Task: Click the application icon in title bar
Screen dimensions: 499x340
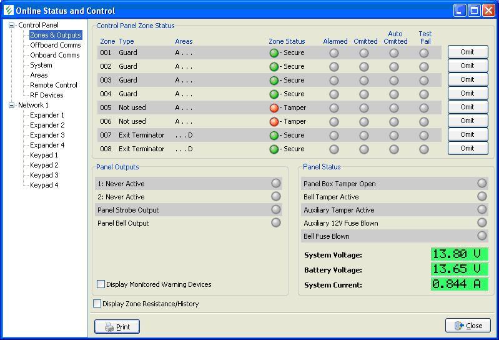Action: pos(8,11)
